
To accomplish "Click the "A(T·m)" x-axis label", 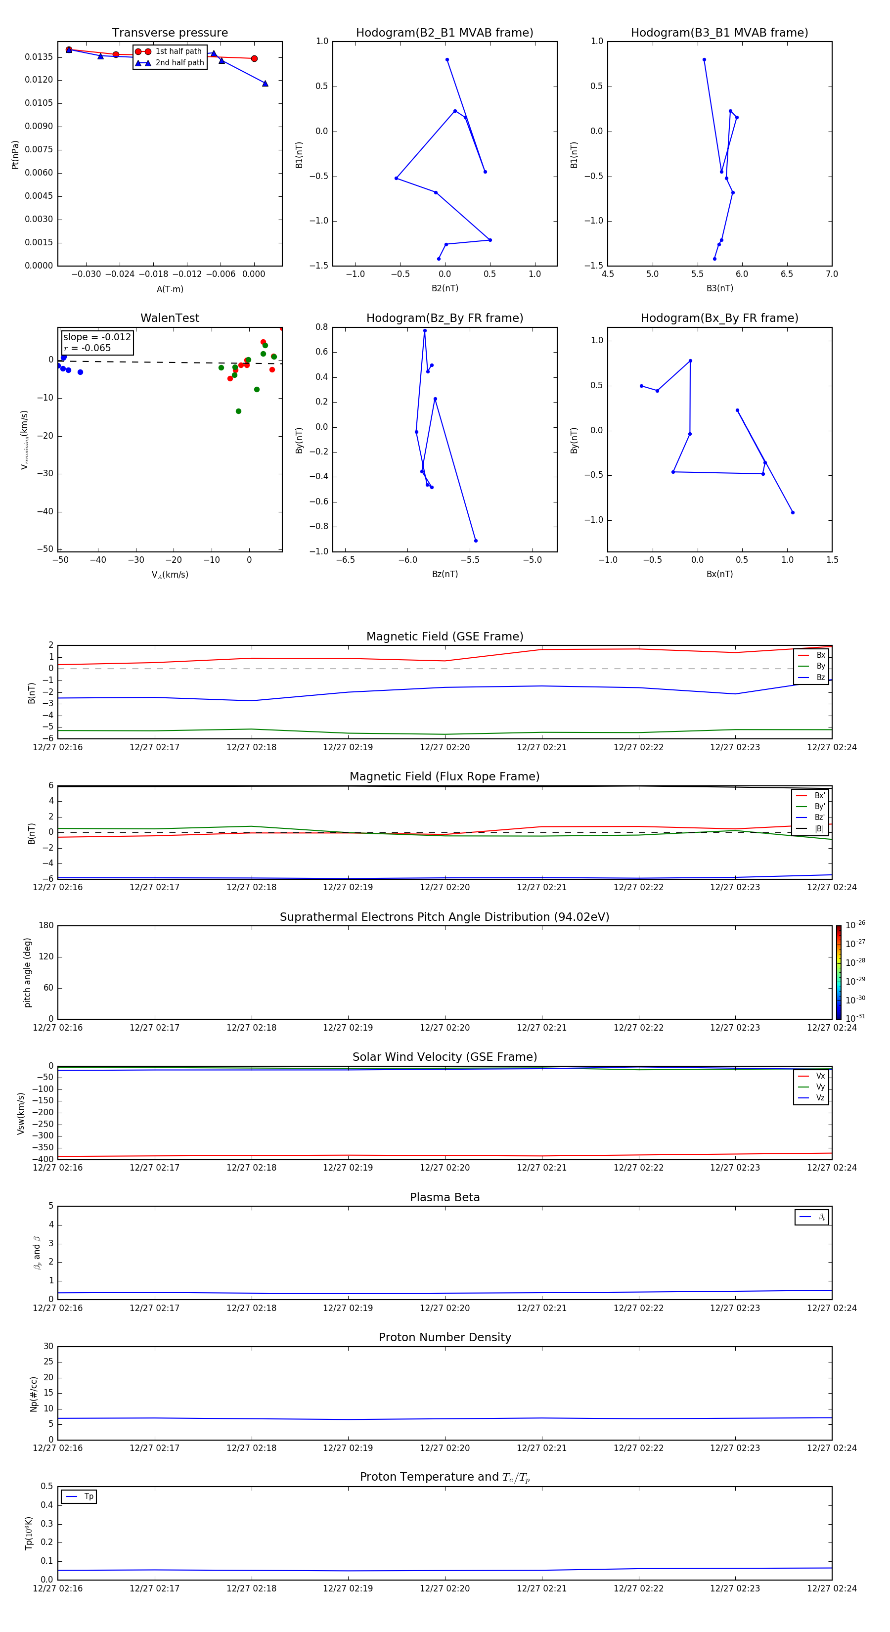I will coord(170,289).
